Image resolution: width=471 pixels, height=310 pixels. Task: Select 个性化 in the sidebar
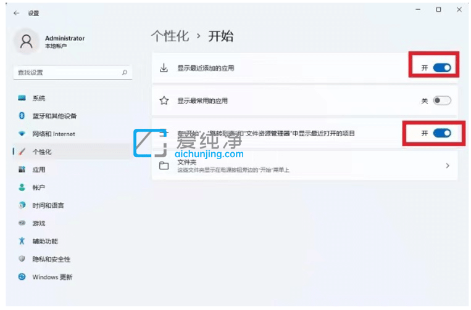pos(72,152)
